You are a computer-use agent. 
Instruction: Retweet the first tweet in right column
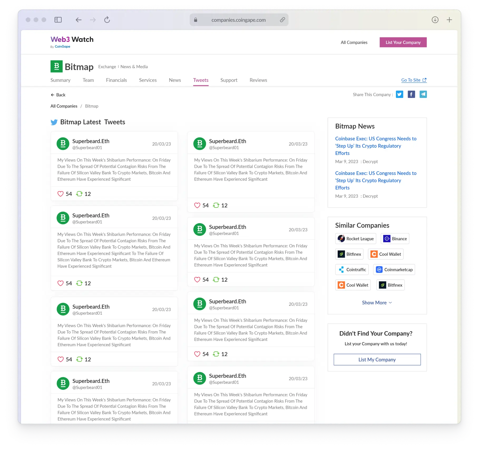(x=216, y=205)
